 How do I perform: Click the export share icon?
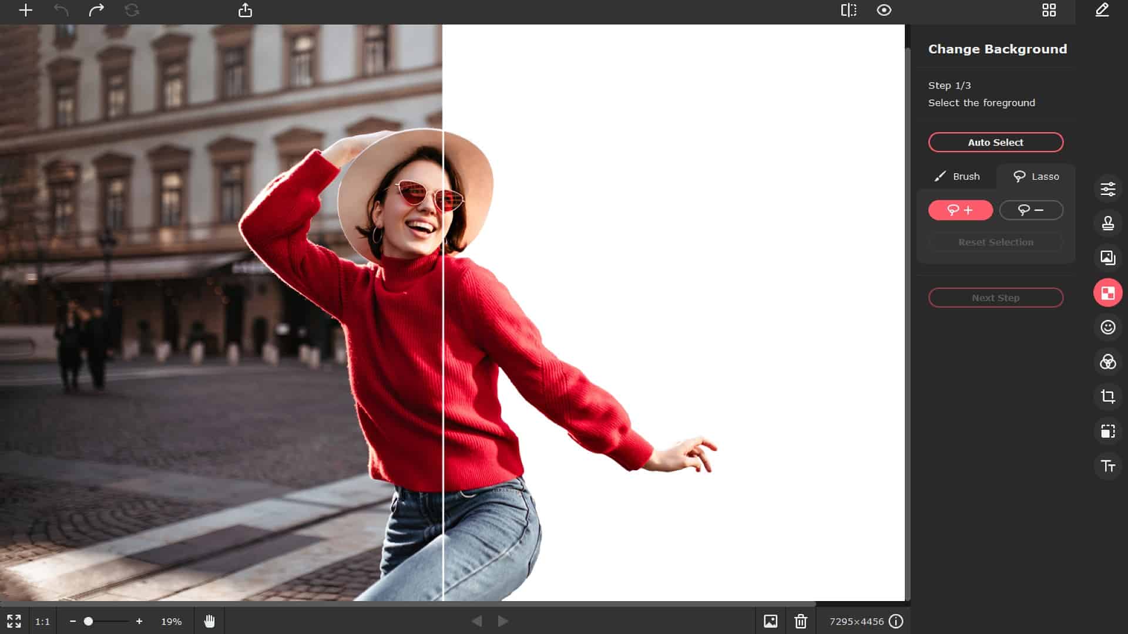point(245,11)
